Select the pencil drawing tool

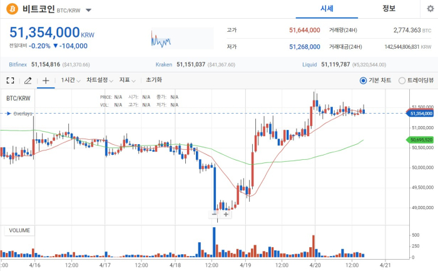pos(28,80)
